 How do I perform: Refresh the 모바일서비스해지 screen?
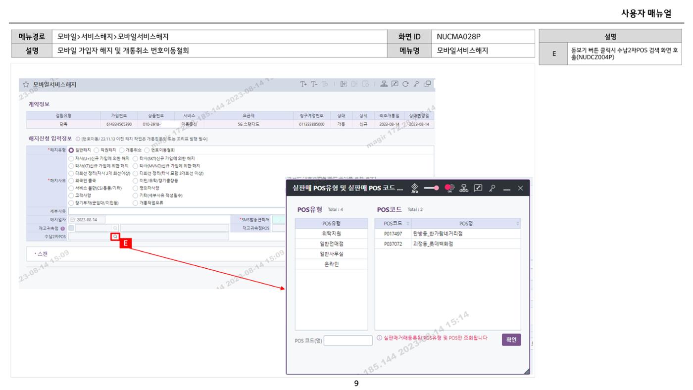click(405, 84)
